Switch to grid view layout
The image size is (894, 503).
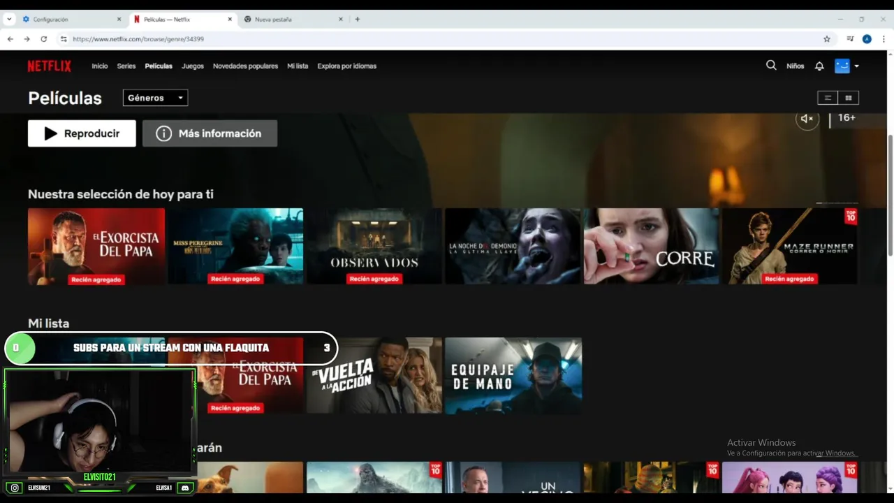[x=849, y=98]
